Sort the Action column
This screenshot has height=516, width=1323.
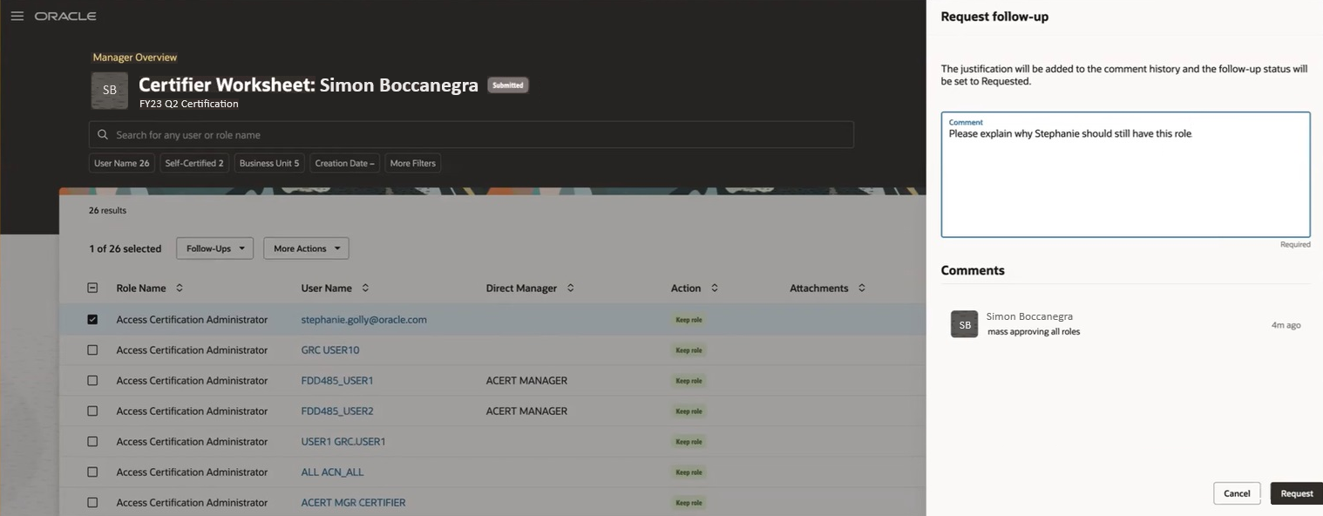(x=714, y=287)
